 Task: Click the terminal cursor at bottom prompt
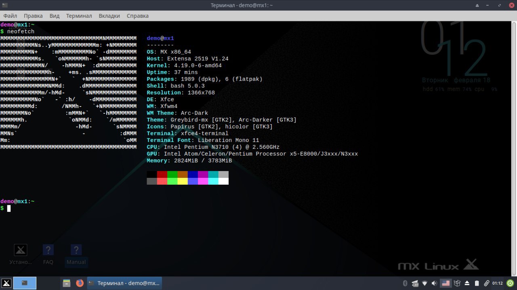pyautogui.click(x=9, y=208)
